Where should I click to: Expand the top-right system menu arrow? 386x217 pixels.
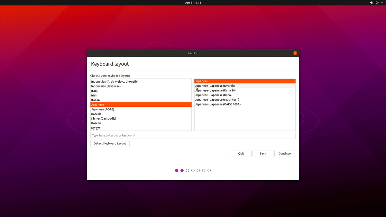382,3
